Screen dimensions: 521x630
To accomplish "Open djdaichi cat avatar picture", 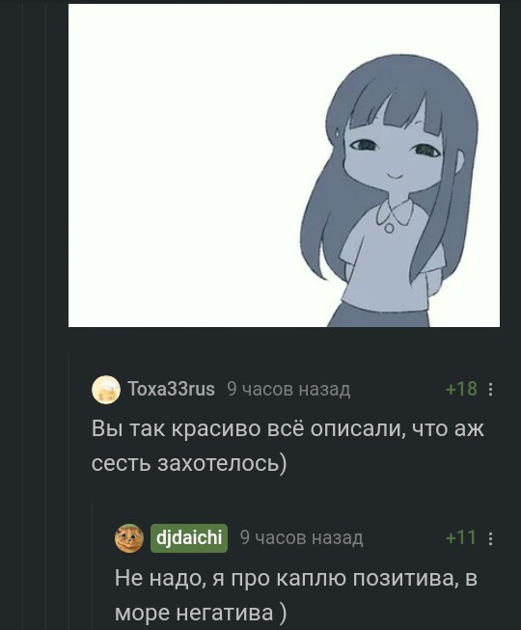I will click(x=129, y=538).
